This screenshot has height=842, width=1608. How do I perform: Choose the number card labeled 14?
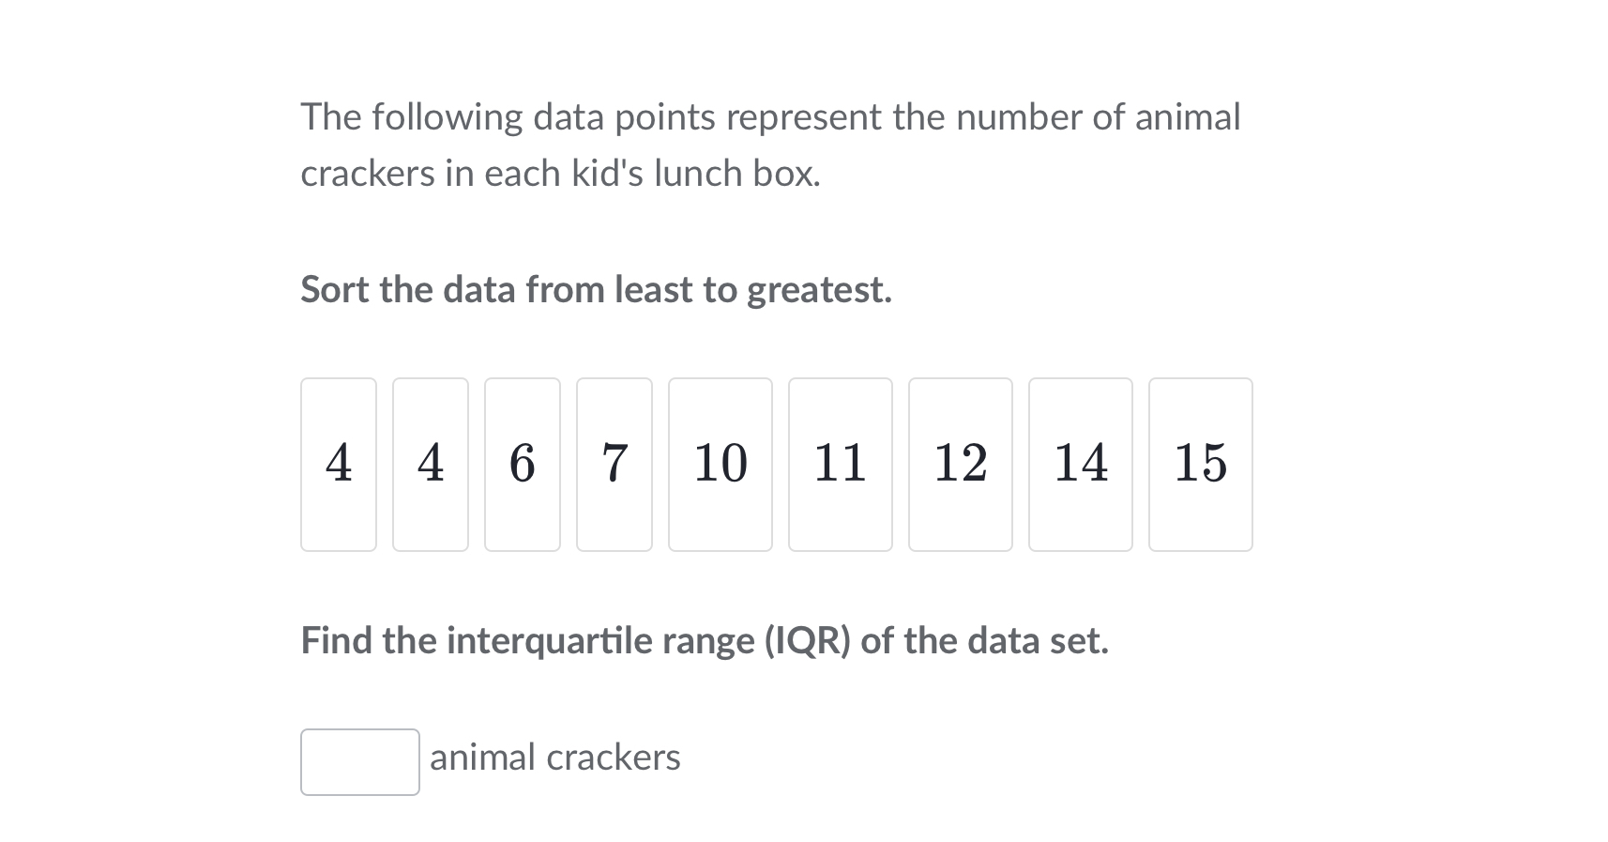(x=1081, y=464)
